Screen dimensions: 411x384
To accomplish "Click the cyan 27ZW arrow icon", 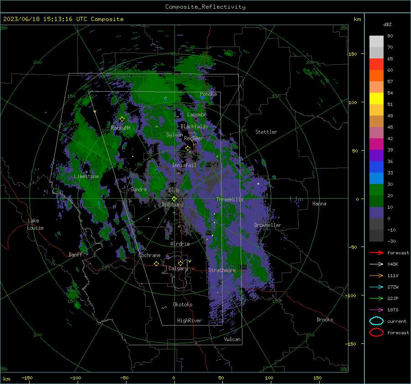I will (x=376, y=287).
